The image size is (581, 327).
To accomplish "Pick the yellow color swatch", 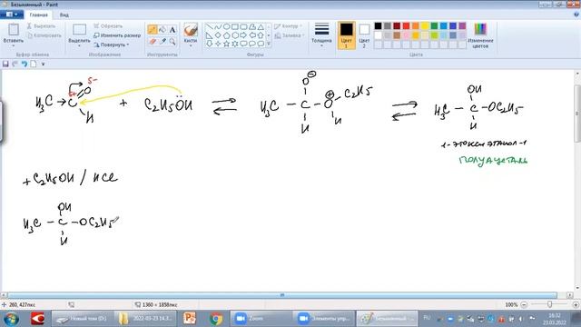I will point(425,25).
